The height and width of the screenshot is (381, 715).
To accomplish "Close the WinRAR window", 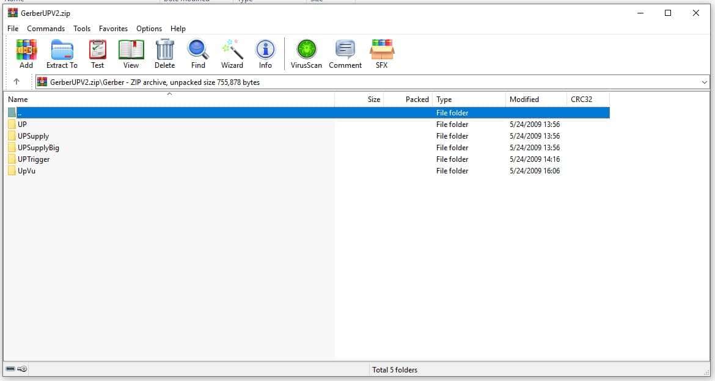I will (x=696, y=13).
